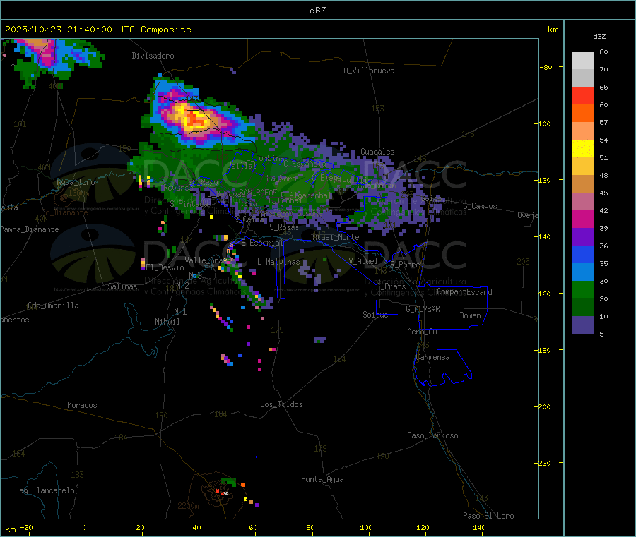Click the 'Salinas' map label

(122, 286)
